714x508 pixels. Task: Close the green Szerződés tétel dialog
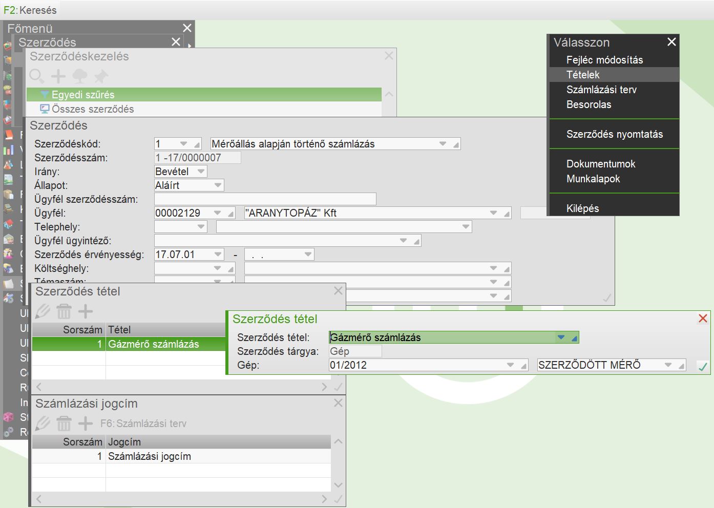703,319
